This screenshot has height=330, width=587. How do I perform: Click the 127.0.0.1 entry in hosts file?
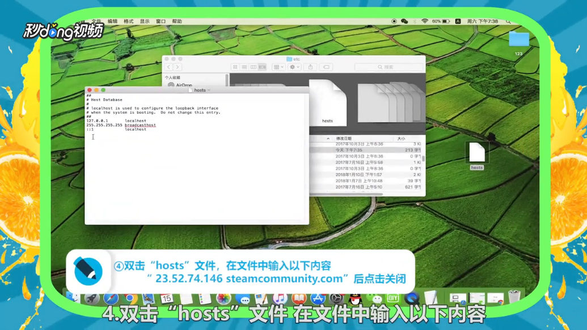[x=97, y=121]
